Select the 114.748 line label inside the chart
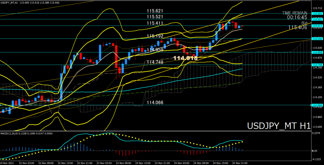This screenshot has width=324, height=165. point(155,62)
